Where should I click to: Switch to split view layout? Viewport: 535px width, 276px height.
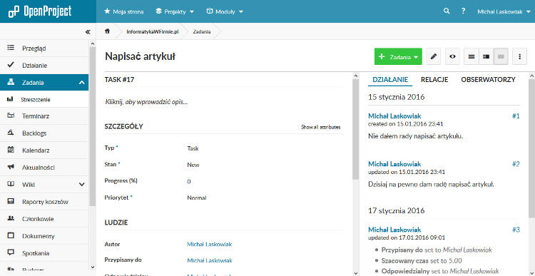(486, 56)
